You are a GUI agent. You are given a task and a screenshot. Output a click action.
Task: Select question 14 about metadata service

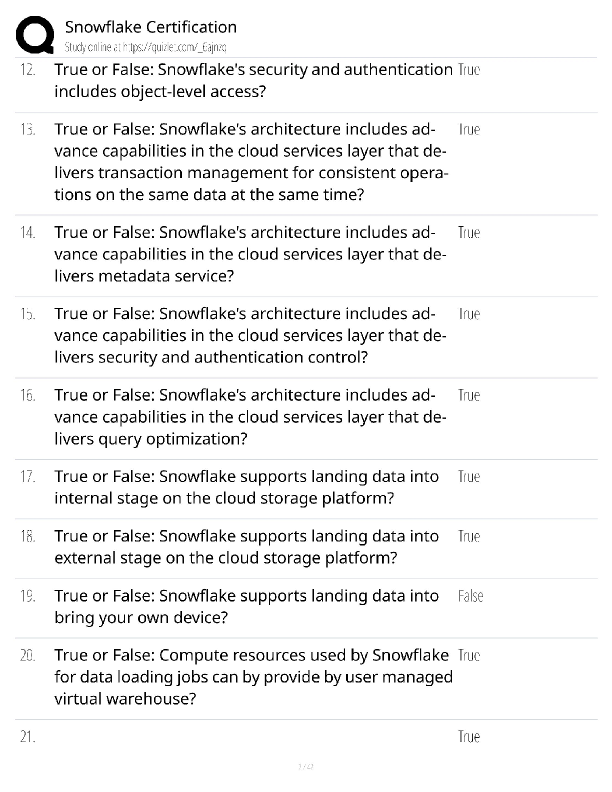tap(250, 254)
